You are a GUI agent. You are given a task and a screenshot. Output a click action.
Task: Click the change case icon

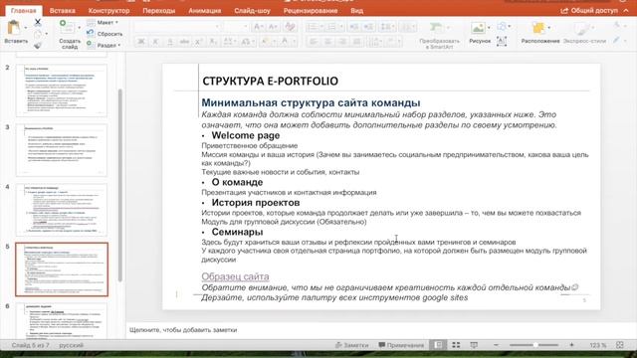tap(246, 42)
